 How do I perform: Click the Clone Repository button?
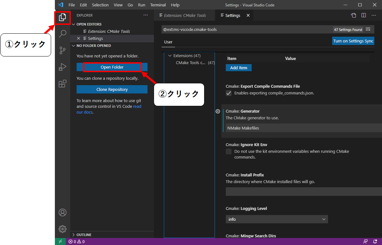click(x=112, y=89)
